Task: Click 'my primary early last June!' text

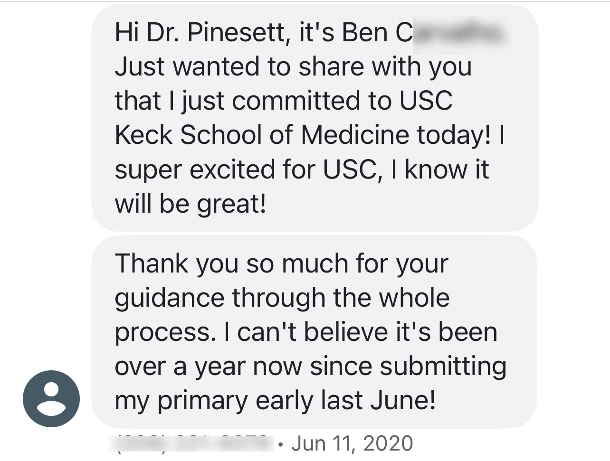Action: (x=275, y=401)
